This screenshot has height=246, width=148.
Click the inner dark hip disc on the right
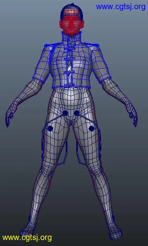pyautogui.click(x=77, y=113)
